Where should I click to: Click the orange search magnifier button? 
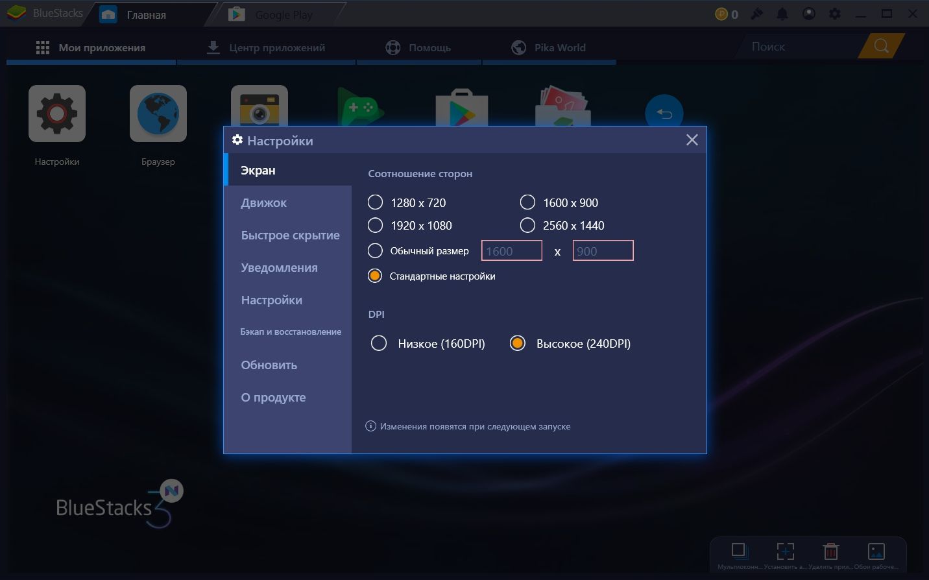[x=881, y=46]
